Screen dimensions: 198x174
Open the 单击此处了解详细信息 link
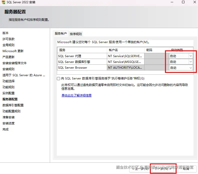(77, 95)
